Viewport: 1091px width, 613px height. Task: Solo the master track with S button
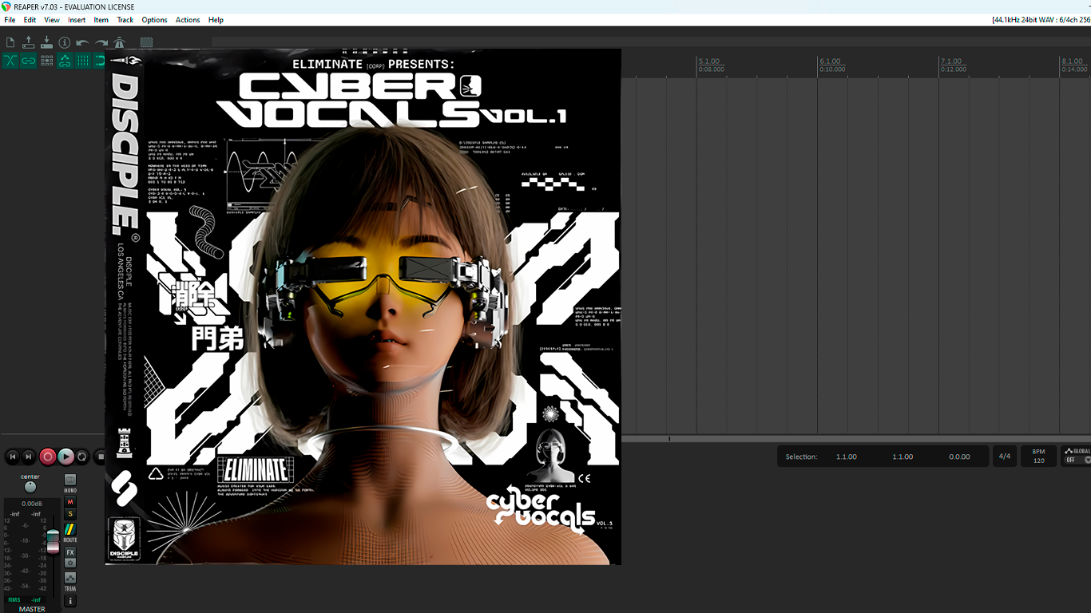pos(70,514)
